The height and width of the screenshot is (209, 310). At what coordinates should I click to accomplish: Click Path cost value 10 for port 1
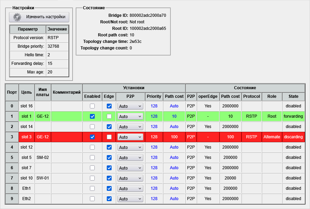(x=174, y=116)
